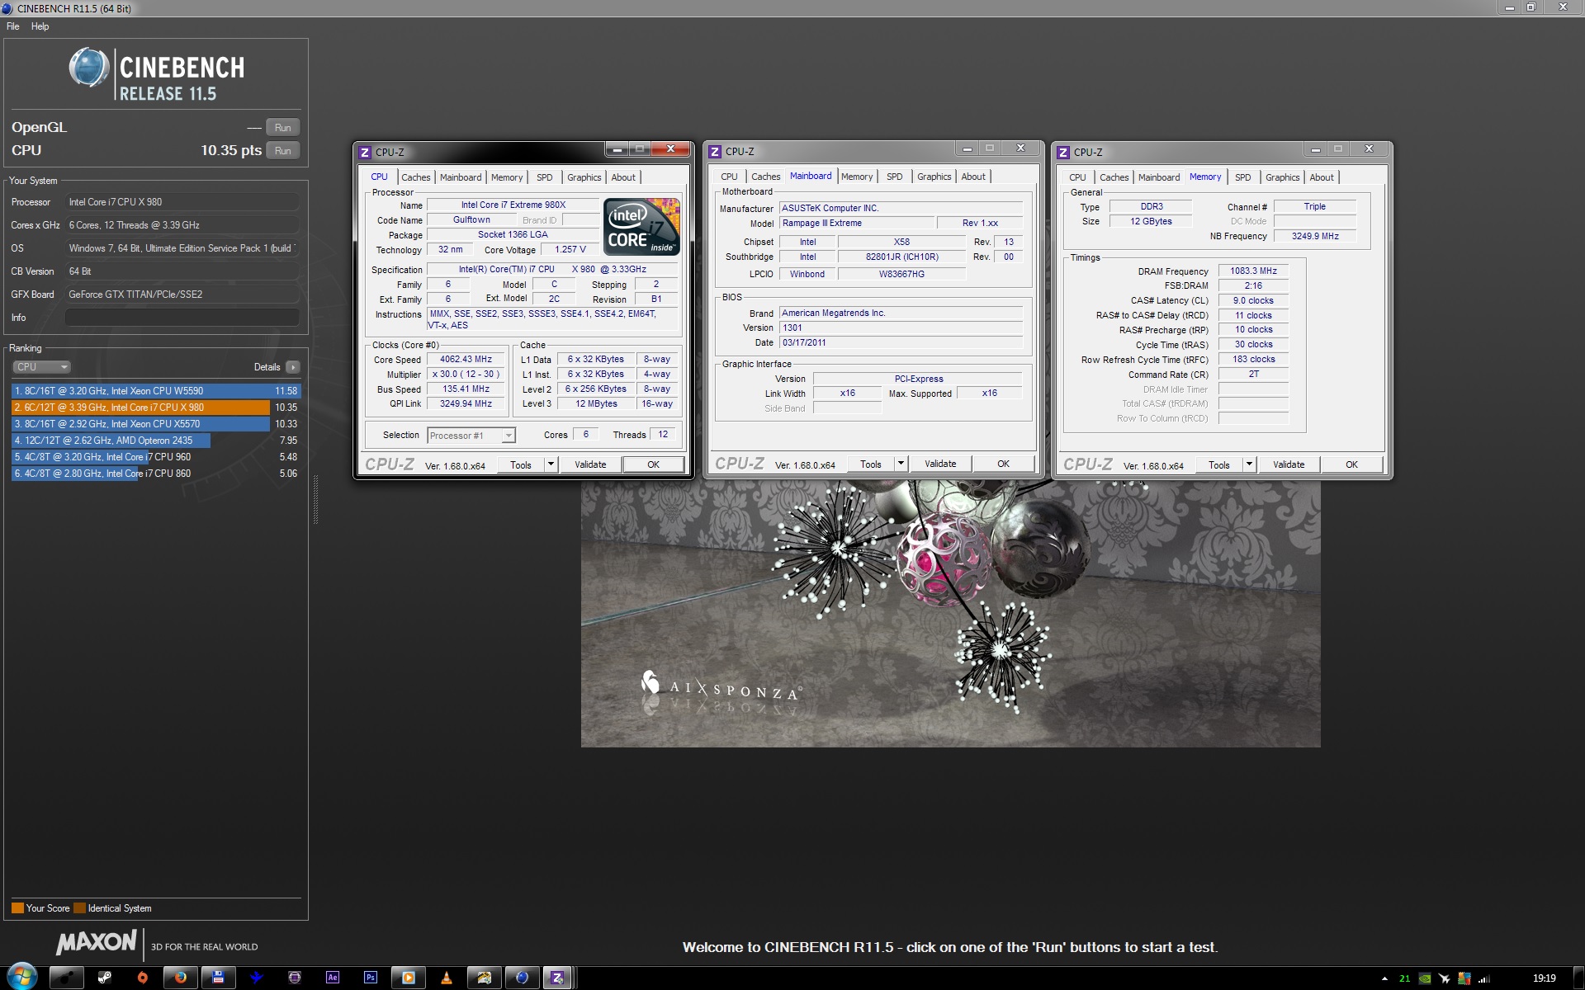Click the taskbar clock 19:19

tap(1544, 978)
